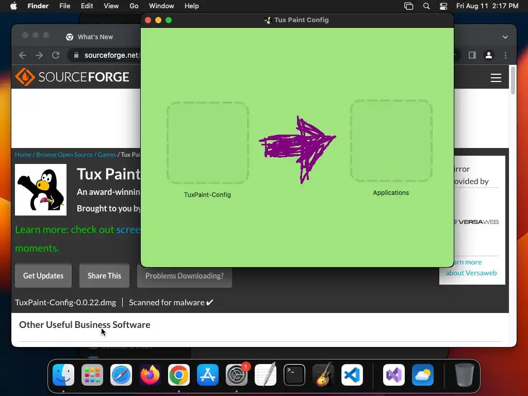The width and height of the screenshot is (528, 396).
Task: Open Launchpad from the Dock
Action: [x=92, y=375]
